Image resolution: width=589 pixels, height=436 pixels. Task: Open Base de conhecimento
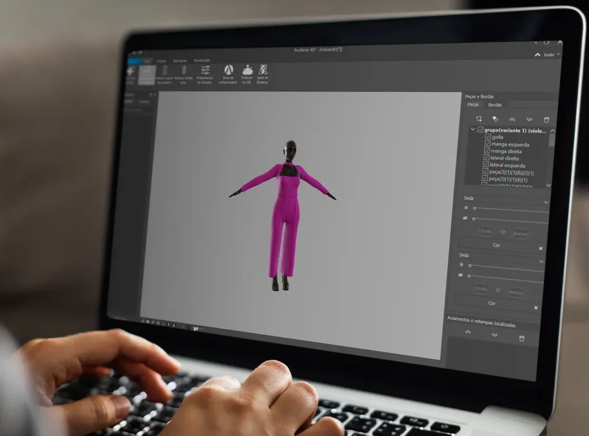click(228, 74)
